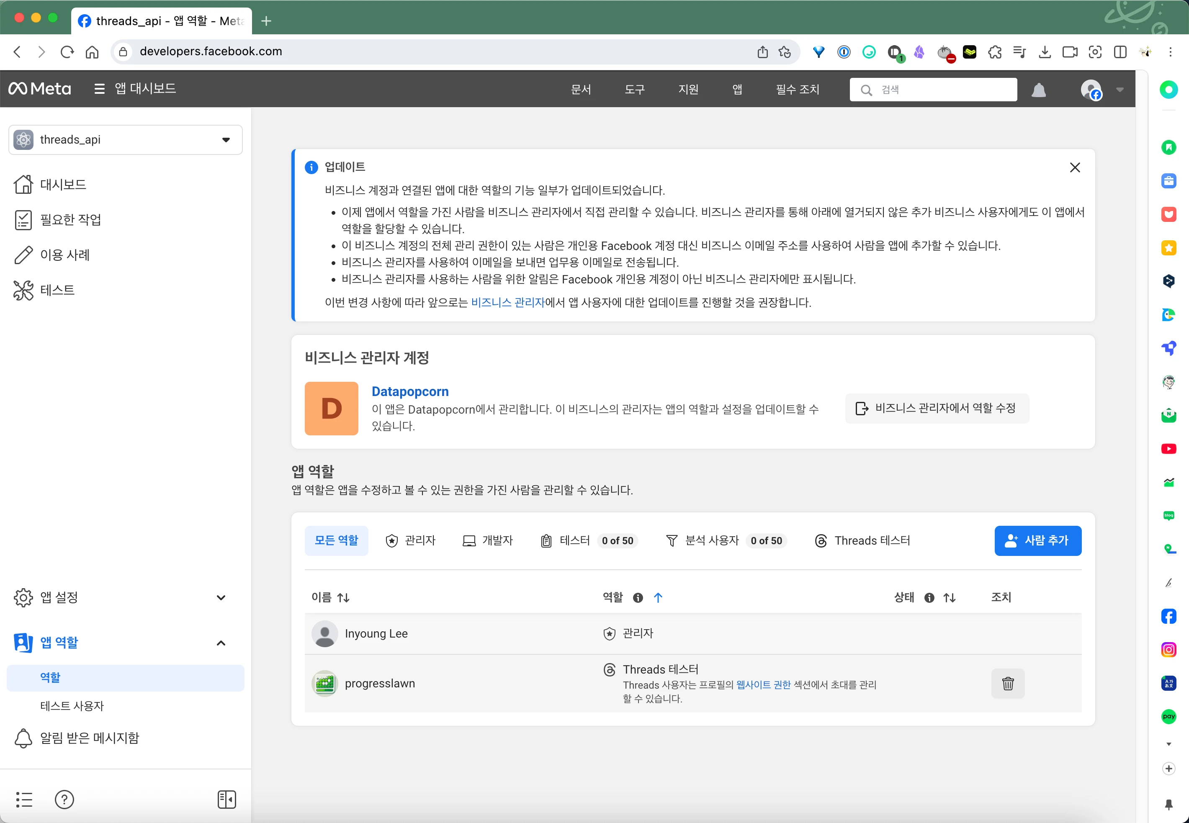Open 필수 조치 in the header
1189x823 pixels.
pyautogui.click(x=797, y=89)
